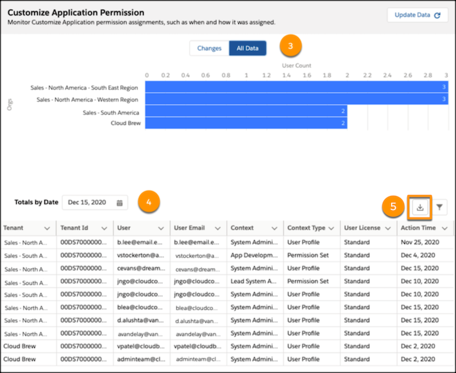Open the Context column menu chevron
The height and width of the screenshot is (373, 456).
pyautogui.click(x=274, y=228)
